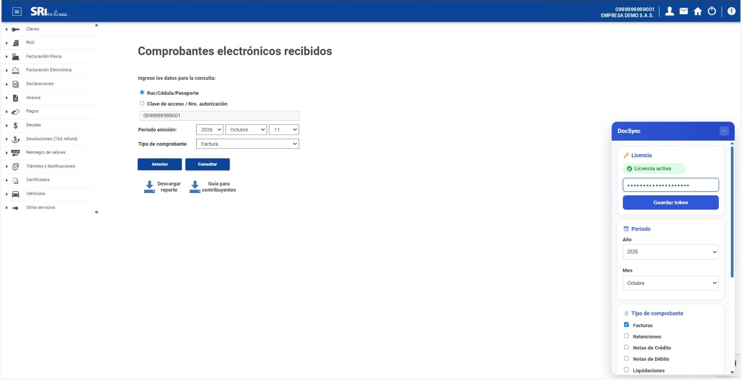This screenshot has height=380, width=742.
Task: Click the Descargar reporte link
Action: pyautogui.click(x=169, y=187)
